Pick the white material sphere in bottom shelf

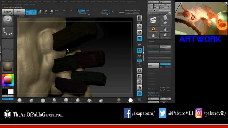[130, 100]
